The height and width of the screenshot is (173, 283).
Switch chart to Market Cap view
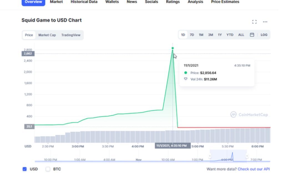tap(47, 35)
